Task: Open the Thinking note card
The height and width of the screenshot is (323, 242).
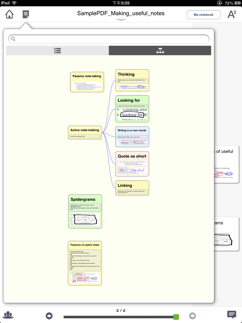Action: click(x=132, y=80)
